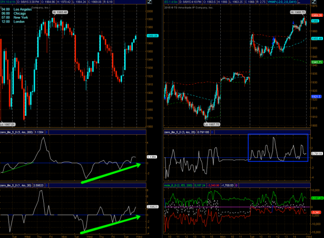This screenshot has height=238, width=324.
Task: Click the 0.791185 value in study header
Action: click(203, 132)
